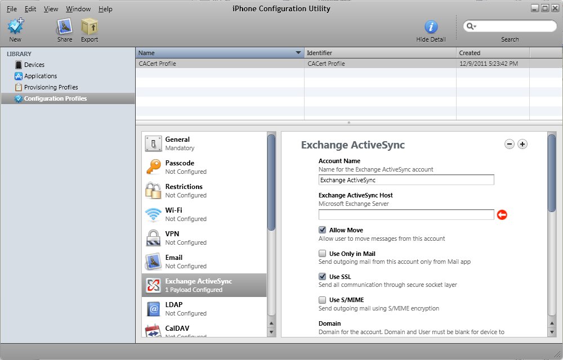The width and height of the screenshot is (563, 360).
Task: Select Provisioning Profiles in the library
Action: point(51,87)
